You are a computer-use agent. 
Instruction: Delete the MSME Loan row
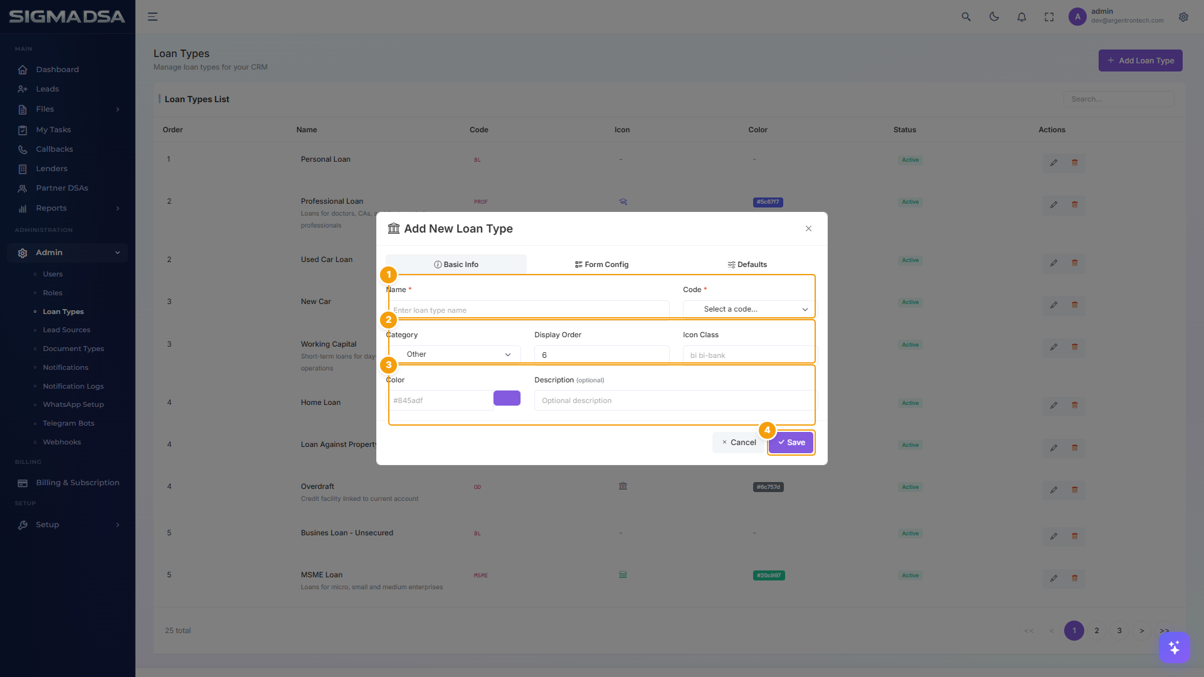pyautogui.click(x=1075, y=578)
